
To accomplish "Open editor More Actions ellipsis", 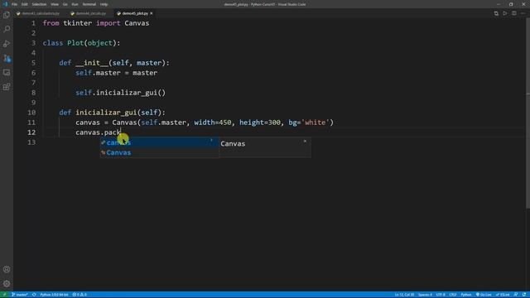I will pyautogui.click(x=523, y=13).
